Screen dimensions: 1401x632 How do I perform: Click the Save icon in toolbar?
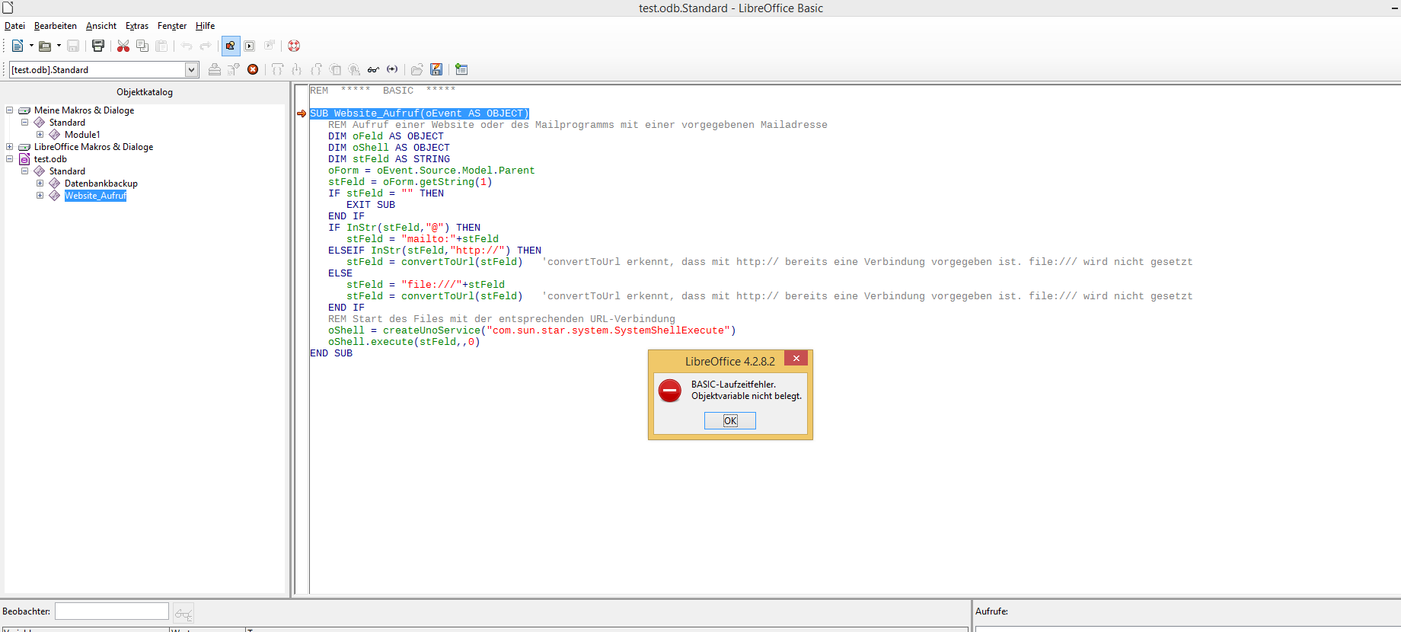coord(73,46)
